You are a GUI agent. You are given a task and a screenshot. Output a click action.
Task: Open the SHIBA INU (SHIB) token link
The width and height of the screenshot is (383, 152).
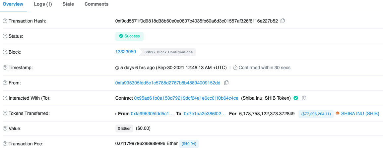(x=360, y=114)
